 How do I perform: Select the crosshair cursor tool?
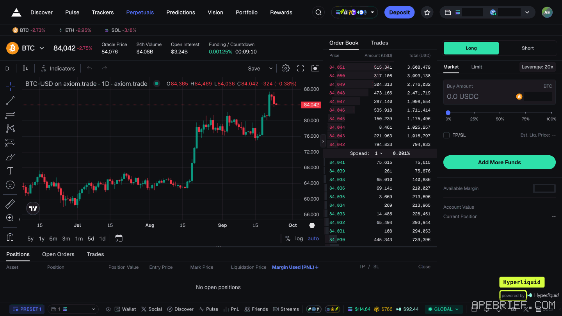10,86
